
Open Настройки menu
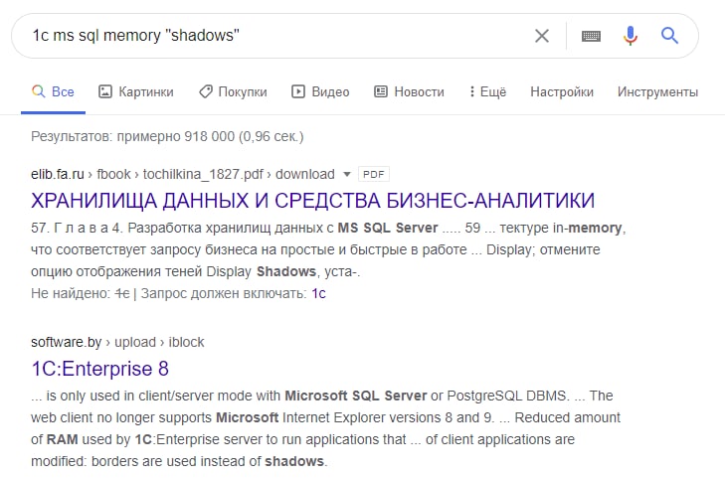point(562,91)
